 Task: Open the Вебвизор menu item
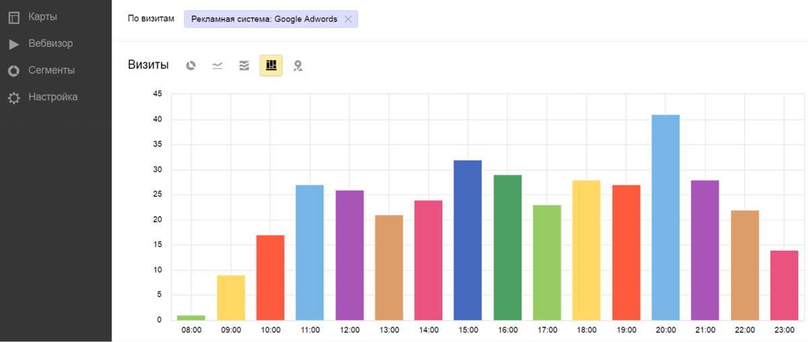click(x=50, y=43)
